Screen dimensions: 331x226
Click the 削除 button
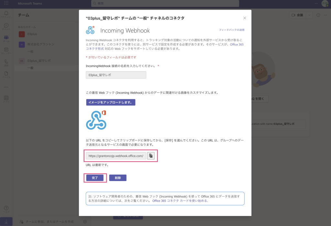tap(118, 178)
